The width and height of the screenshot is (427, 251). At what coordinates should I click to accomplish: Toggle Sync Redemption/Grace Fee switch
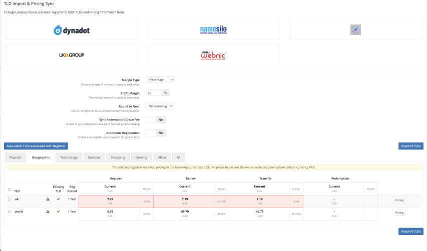point(156,119)
